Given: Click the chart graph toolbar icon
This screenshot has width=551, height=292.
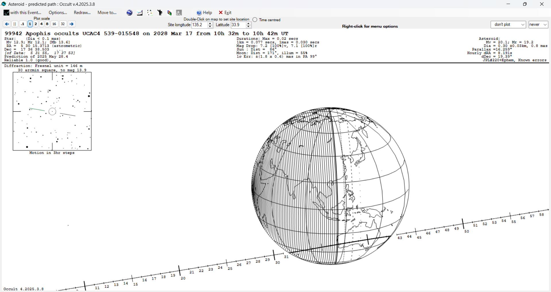Looking at the screenshot, I should pos(140,13).
